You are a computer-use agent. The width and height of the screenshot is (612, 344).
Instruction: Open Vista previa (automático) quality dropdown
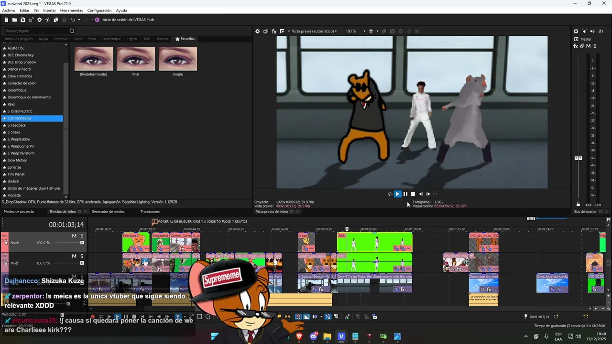point(314,31)
